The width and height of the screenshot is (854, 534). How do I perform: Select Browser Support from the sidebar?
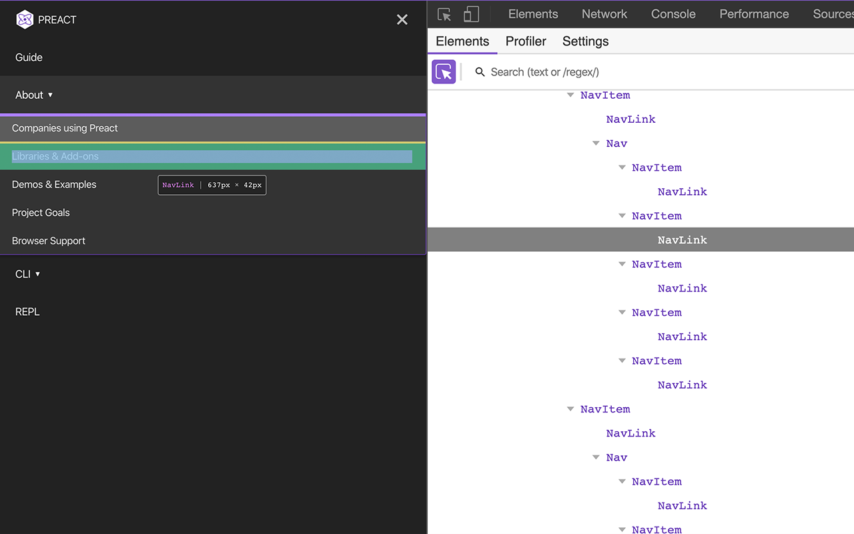point(48,240)
